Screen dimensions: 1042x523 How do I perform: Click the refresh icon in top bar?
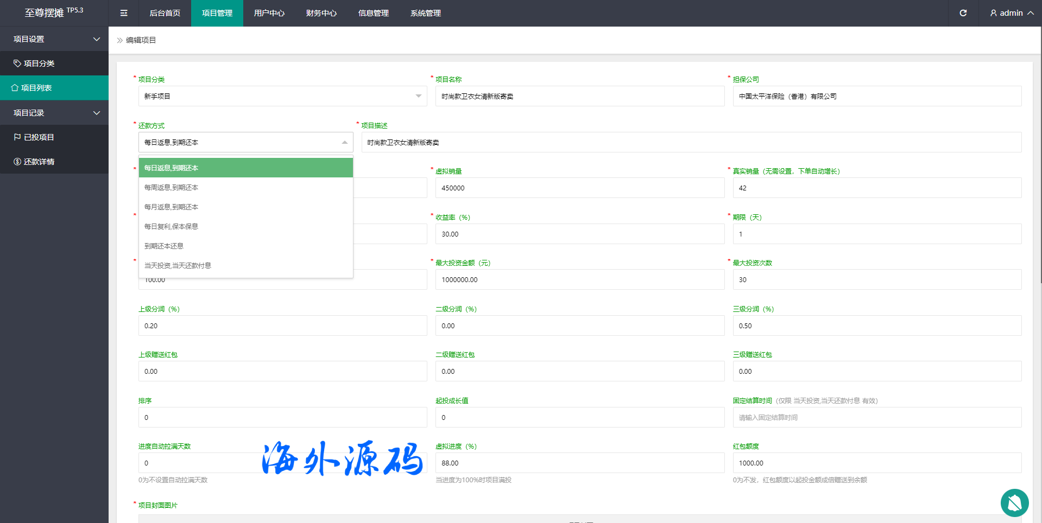click(x=963, y=13)
